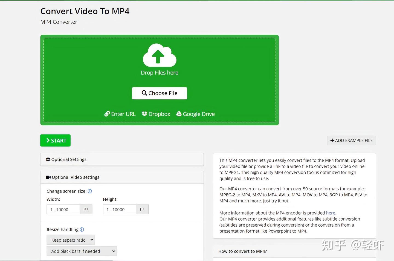Open the Add black bars if needed dropdown
394x261 pixels.
(x=82, y=251)
